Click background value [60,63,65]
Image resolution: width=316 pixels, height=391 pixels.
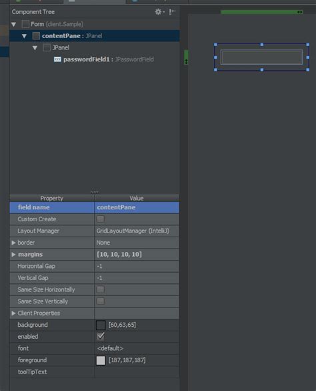tap(122, 325)
